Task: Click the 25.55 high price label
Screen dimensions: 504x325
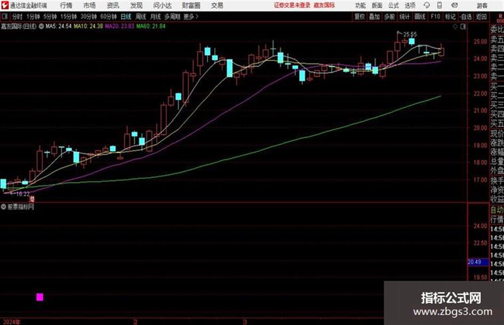Action: [410, 34]
